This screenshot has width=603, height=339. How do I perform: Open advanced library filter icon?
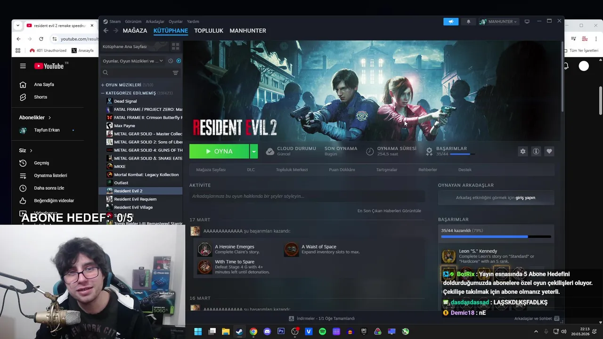(x=175, y=73)
